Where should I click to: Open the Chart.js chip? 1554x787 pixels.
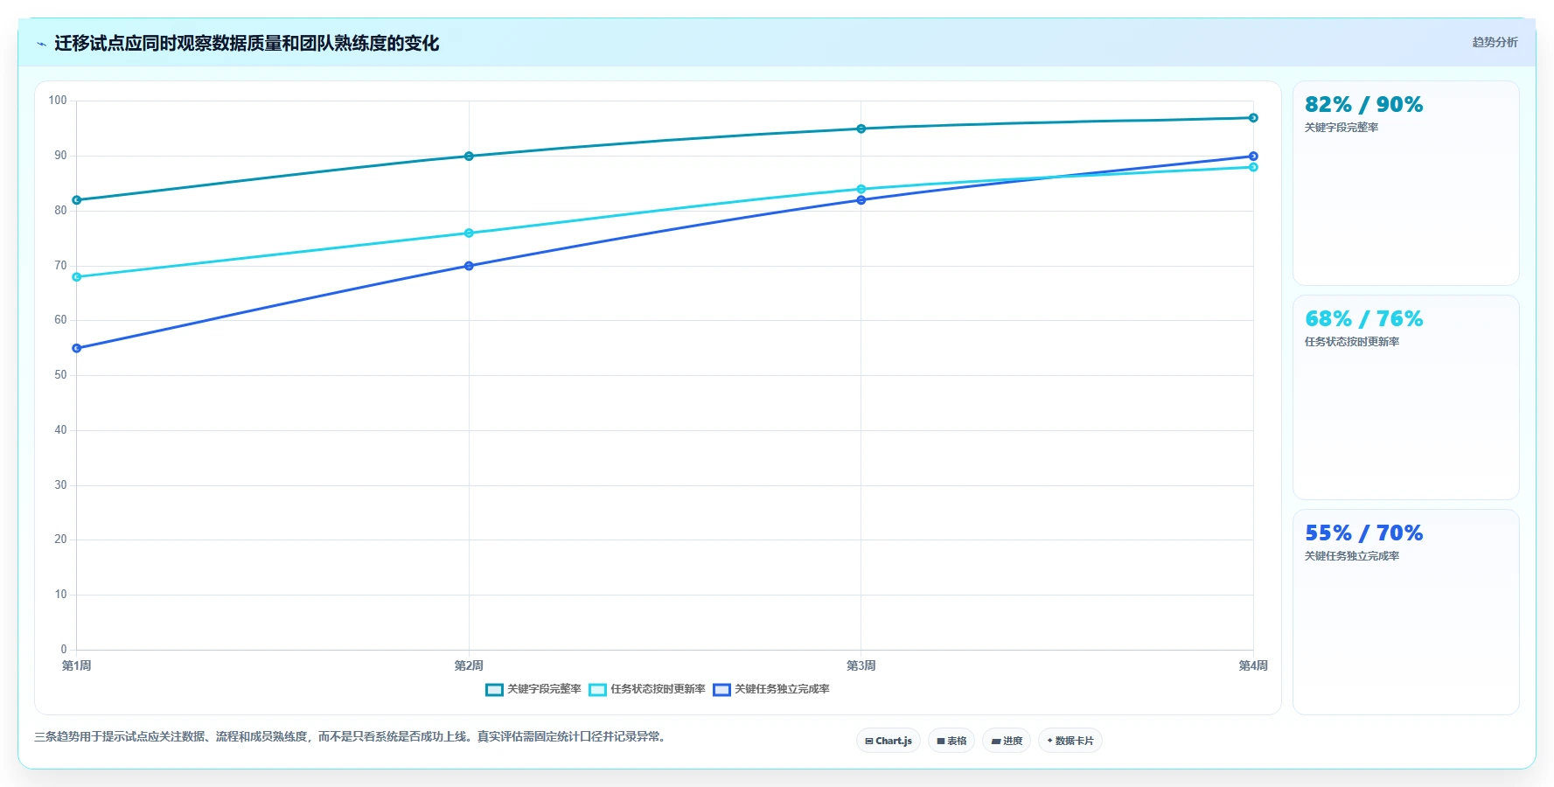[888, 741]
